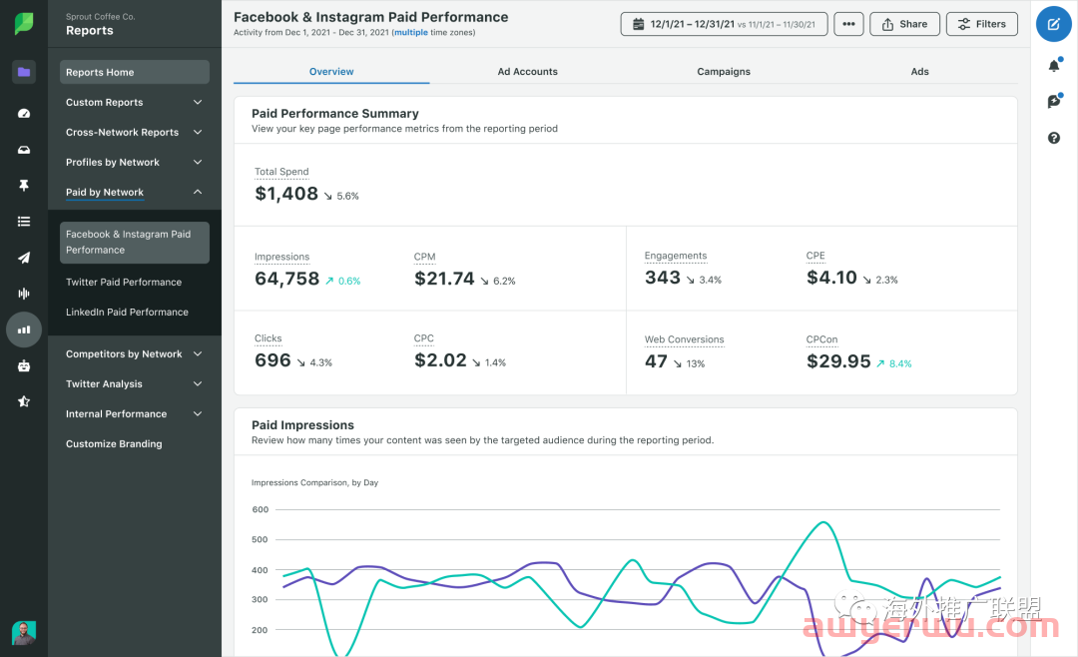Expand the Cross-Network Reports section
Viewport: 1078px width, 657px height.
(x=135, y=132)
